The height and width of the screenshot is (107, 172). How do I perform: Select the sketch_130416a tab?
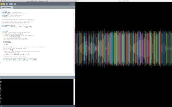click(x=7, y=7)
